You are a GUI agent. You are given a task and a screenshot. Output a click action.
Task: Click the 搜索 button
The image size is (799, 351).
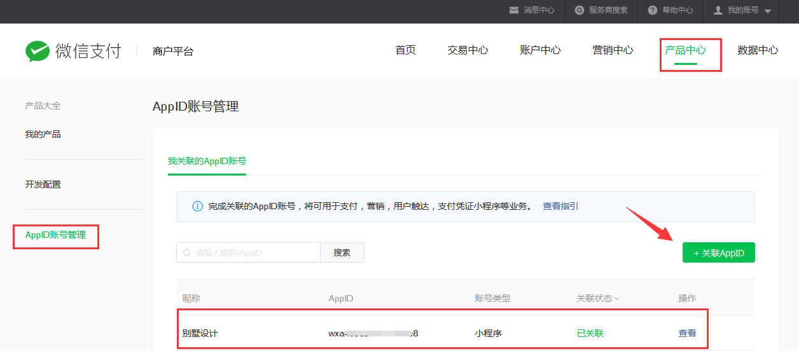pyautogui.click(x=342, y=252)
